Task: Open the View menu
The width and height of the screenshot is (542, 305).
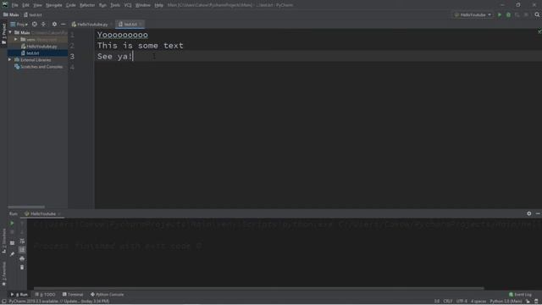Action: coord(37,5)
